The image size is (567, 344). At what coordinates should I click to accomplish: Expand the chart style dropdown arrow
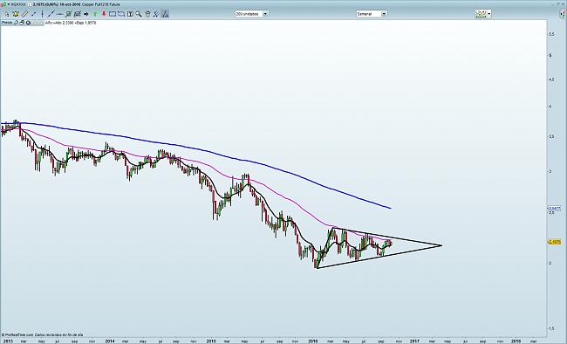click(488, 14)
